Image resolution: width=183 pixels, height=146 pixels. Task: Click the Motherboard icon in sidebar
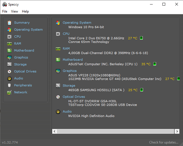(9, 51)
